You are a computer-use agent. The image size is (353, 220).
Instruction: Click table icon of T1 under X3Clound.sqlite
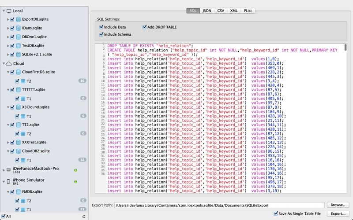pos(23,116)
